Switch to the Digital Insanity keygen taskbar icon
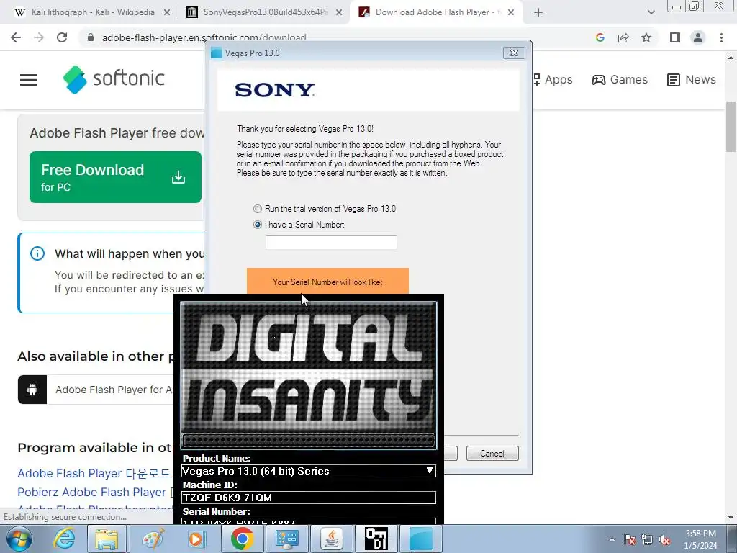737x553 pixels. 376,539
